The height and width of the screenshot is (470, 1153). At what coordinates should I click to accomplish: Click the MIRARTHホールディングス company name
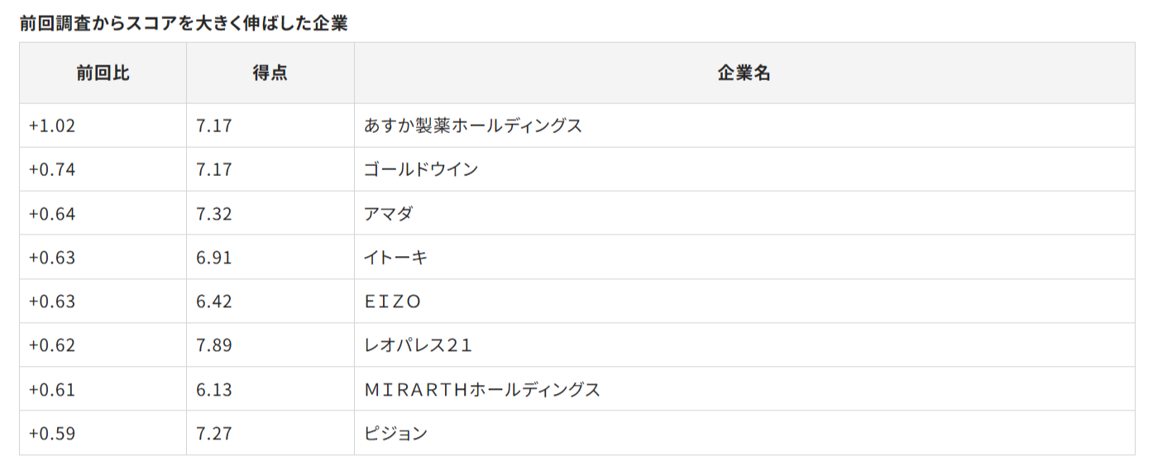click(x=482, y=389)
